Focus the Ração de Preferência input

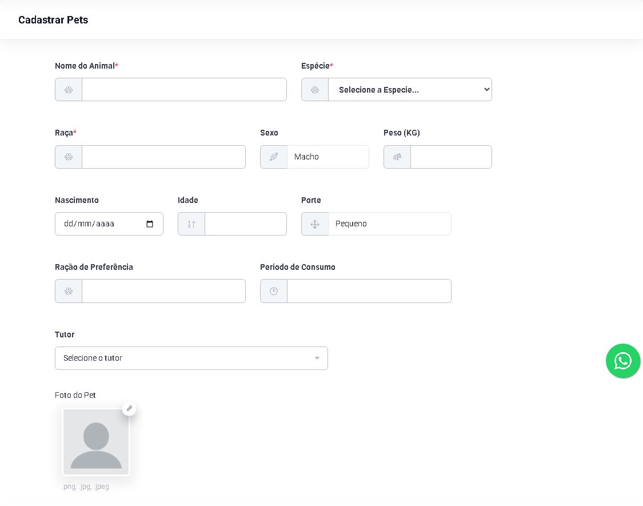tap(163, 291)
